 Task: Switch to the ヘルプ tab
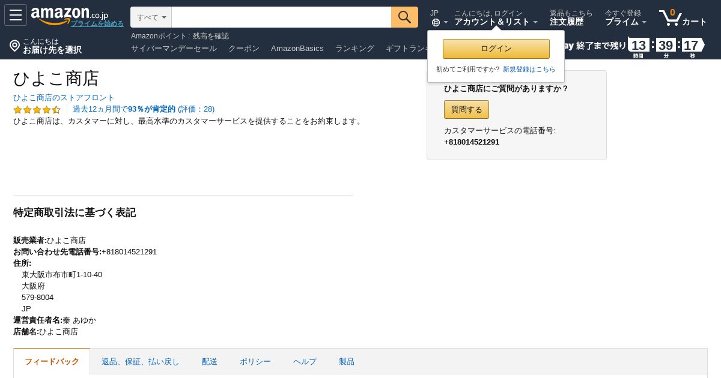click(x=305, y=361)
